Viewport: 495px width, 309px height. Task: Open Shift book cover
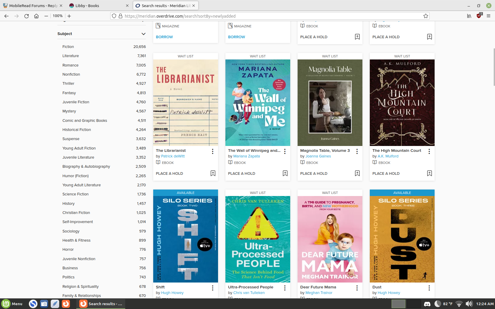[x=186, y=239]
